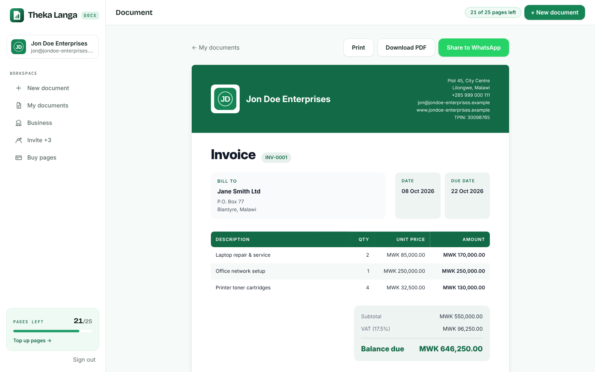Go to My documents in the sidebar
This screenshot has height=372, width=595.
tap(52, 105)
